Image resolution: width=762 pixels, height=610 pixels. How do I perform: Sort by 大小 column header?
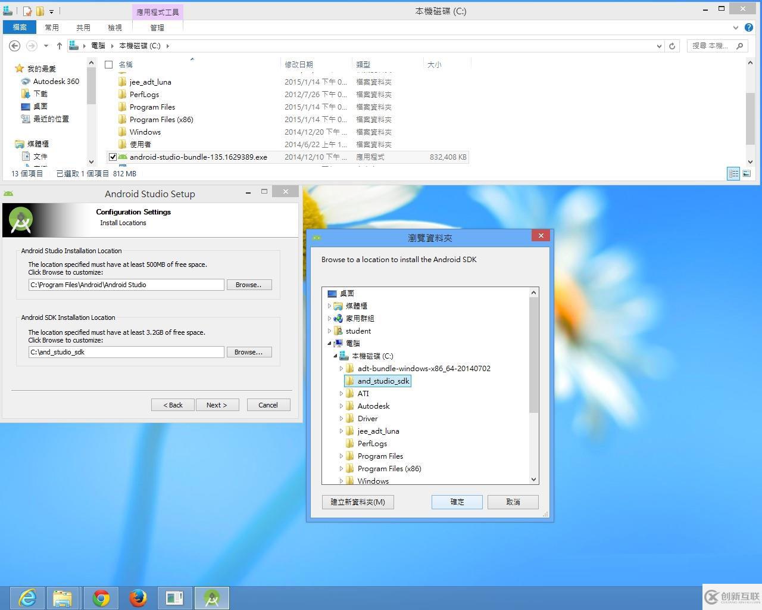(x=435, y=64)
